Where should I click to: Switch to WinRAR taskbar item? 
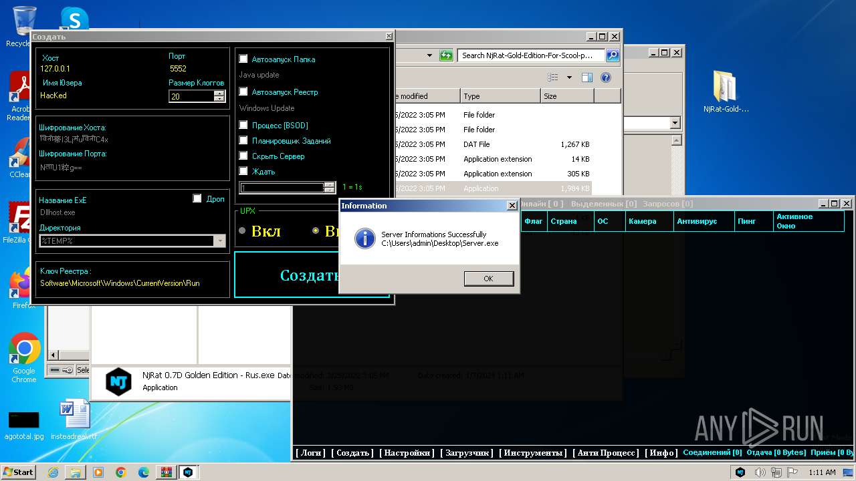(x=166, y=472)
